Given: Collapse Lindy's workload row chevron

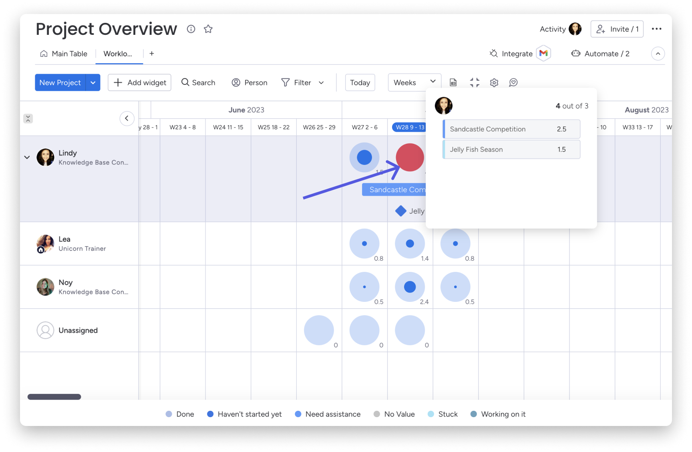Looking at the screenshot, I should [x=27, y=157].
